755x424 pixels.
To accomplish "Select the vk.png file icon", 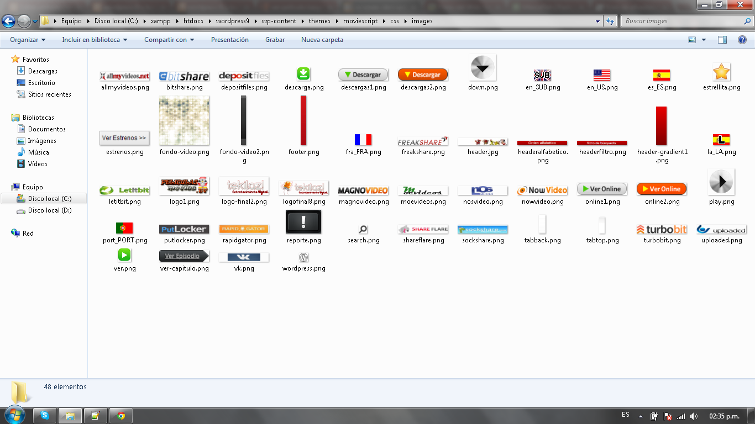I will point(244,257).
